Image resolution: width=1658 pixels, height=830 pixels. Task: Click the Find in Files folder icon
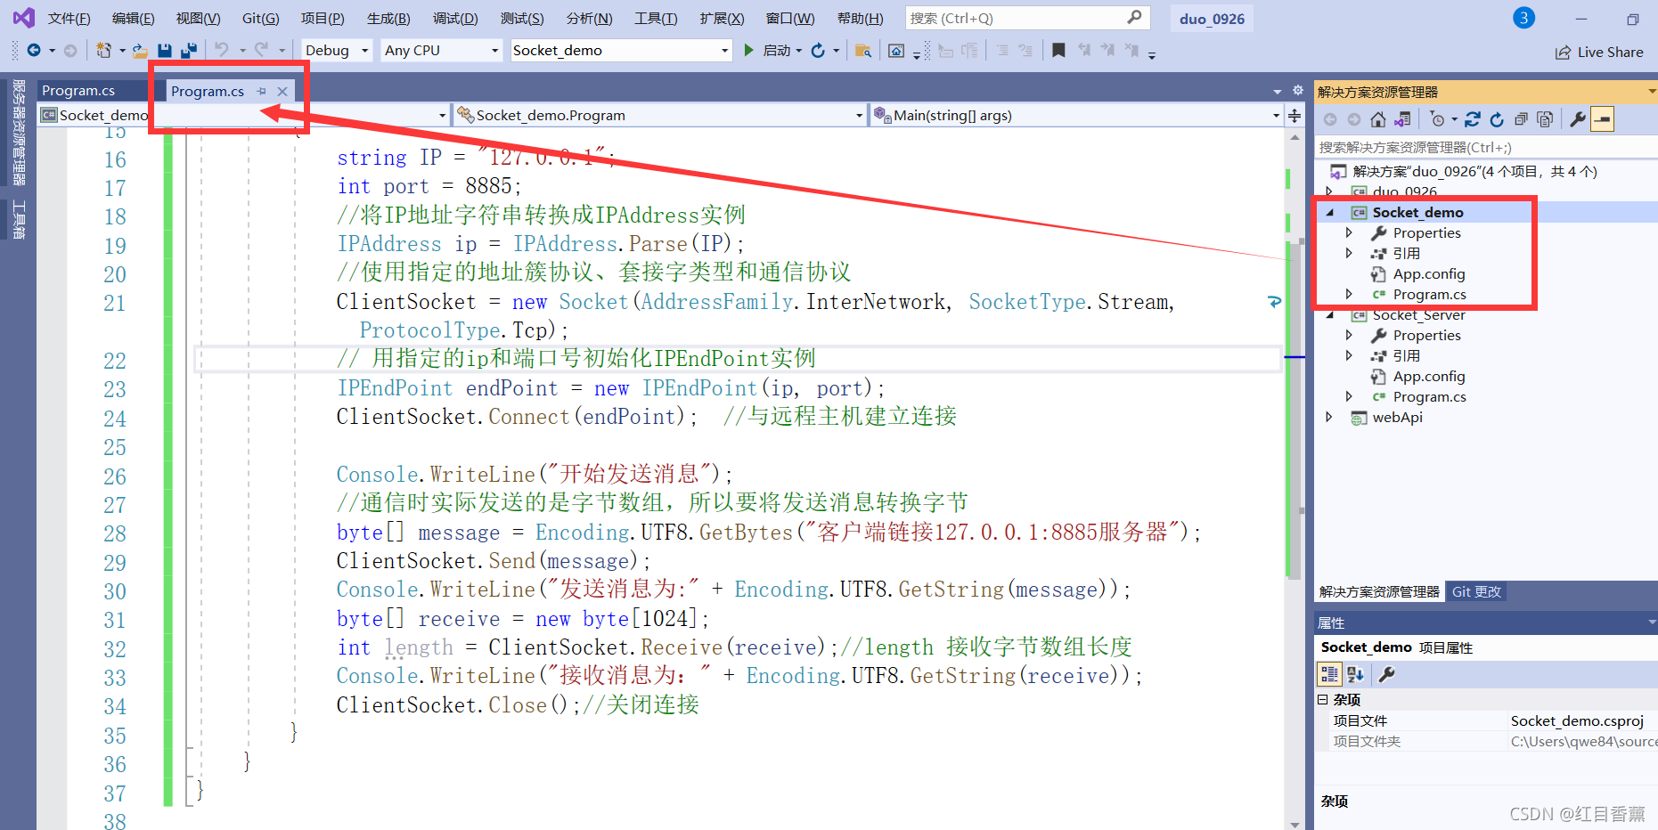click(862, 51)
